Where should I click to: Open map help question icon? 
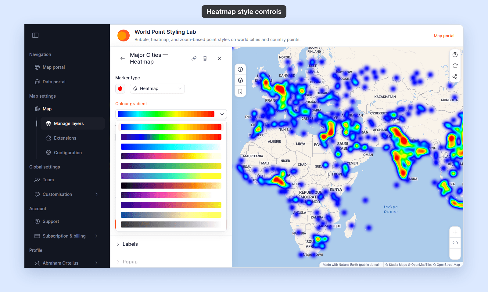point(455,55)
